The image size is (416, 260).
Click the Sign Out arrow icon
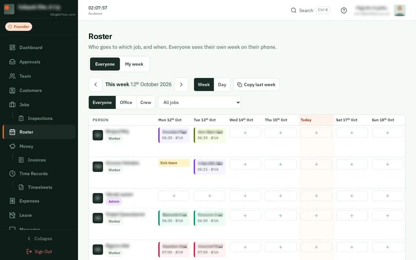coord(29,252)
